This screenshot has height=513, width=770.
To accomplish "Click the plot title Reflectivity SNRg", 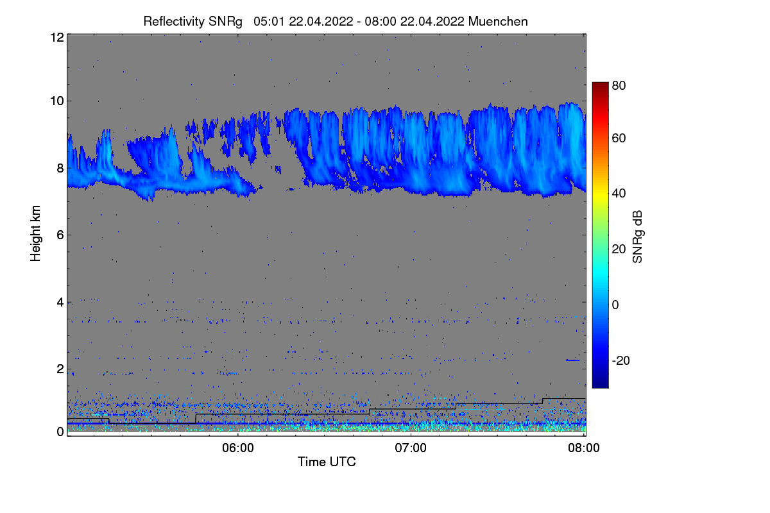I will [x=193, y=21].
